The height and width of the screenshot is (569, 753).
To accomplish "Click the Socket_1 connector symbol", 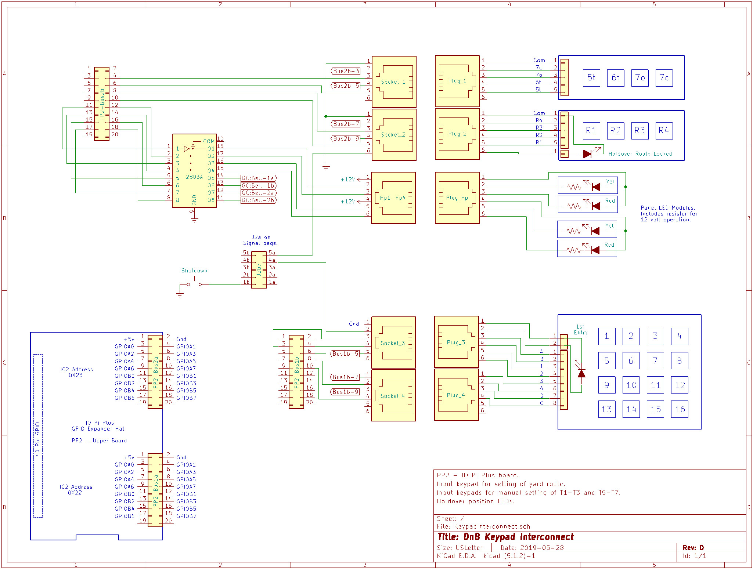I will pyautogui.click(x=394, y=81).
